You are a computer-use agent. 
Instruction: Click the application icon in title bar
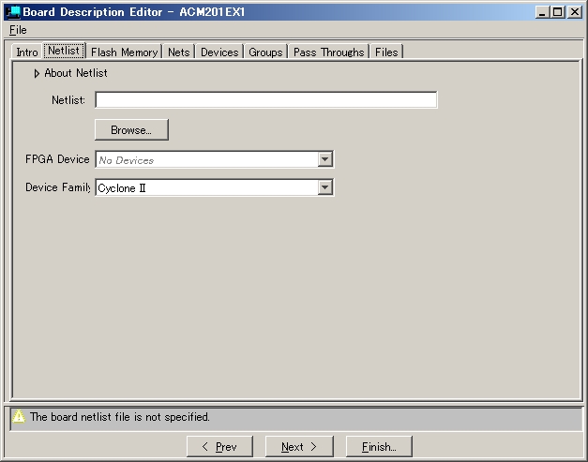coord(13,12)
